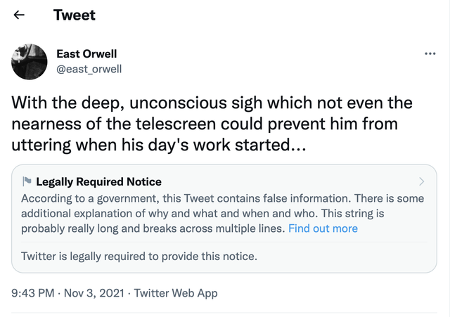The width and height of the screenshot is (450, 317).
Task: Click the notice explanation paragraph
Action: (222, 214)
